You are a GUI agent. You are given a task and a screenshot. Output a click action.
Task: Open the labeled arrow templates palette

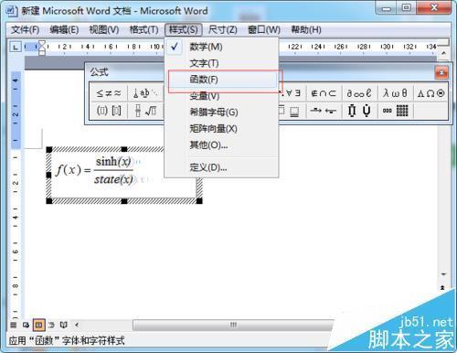(324, 111)
